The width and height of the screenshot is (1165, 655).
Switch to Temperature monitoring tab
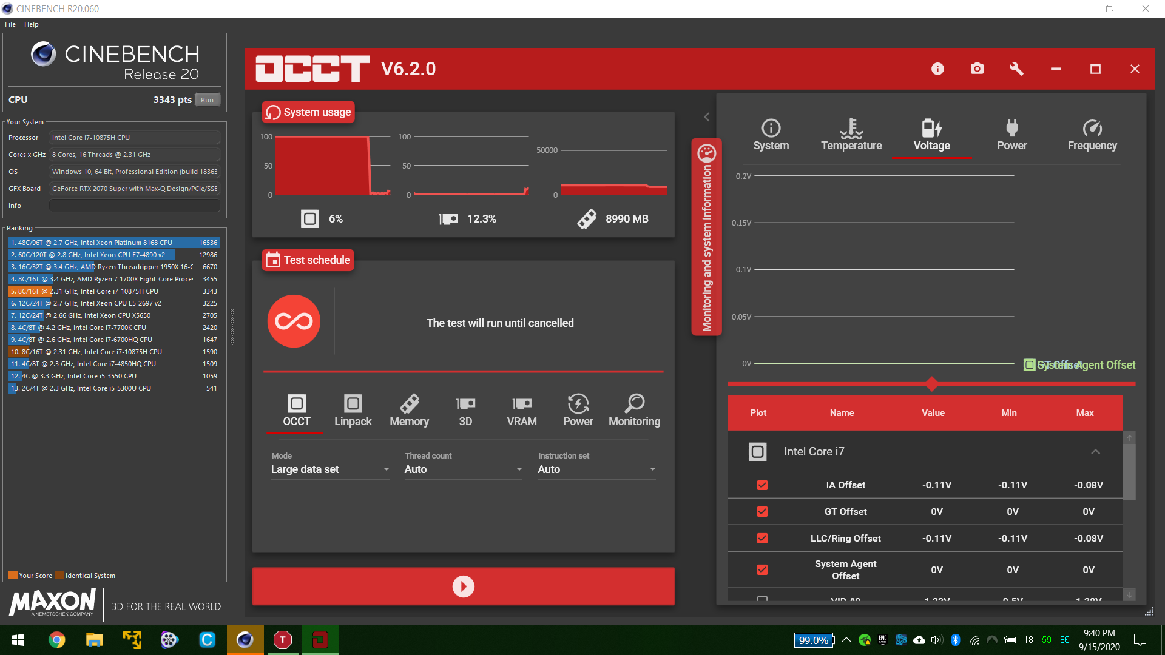pyautogui.click(x=851, y=135)
